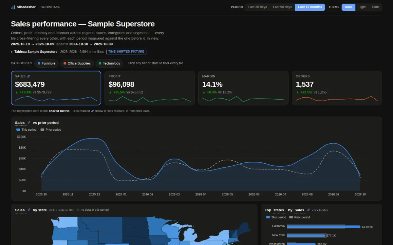Select the Orders metric card
This screenshot has height=245, width=393.
pos(337,88)
